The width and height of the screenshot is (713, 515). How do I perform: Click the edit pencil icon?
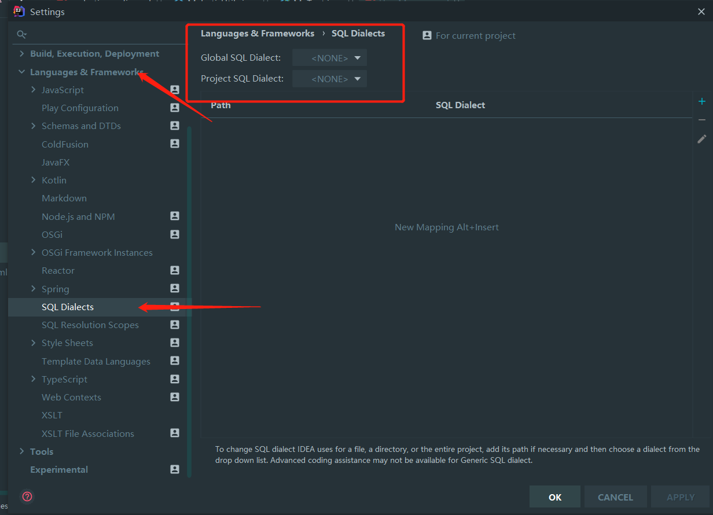702,139
